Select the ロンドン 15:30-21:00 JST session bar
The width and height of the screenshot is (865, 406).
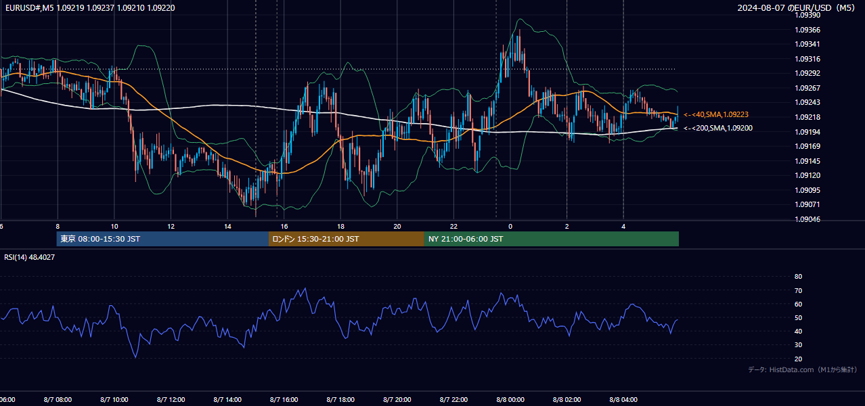347,239
